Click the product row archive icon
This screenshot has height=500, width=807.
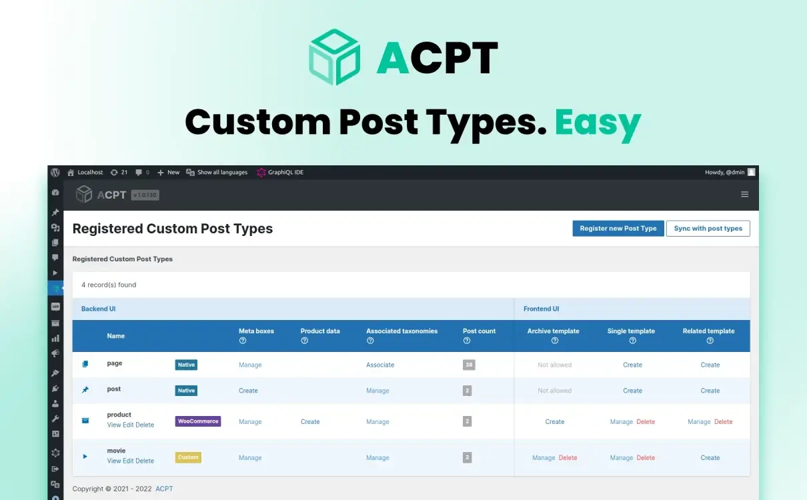[85, 421]
